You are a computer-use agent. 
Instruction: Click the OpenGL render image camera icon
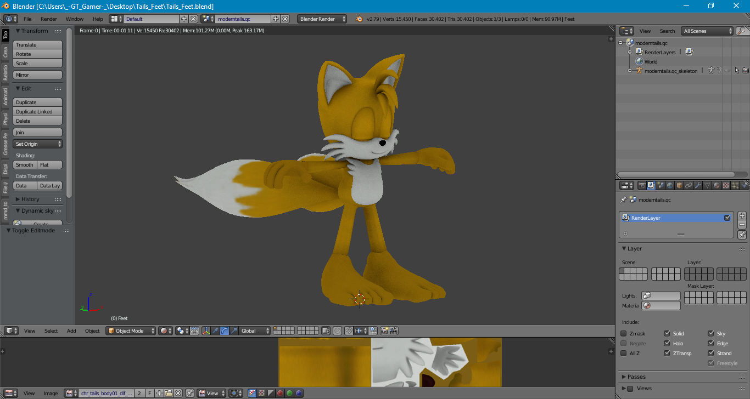[384, 331]
